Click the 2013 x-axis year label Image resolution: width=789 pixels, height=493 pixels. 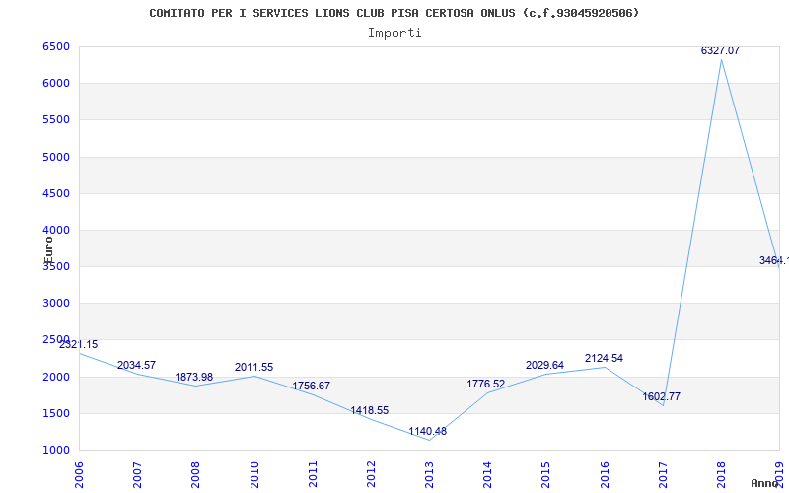tap(429, 474)
